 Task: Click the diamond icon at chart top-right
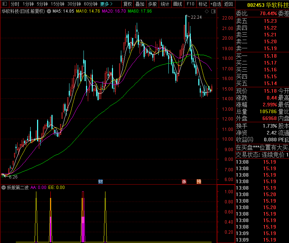point(206,12)
